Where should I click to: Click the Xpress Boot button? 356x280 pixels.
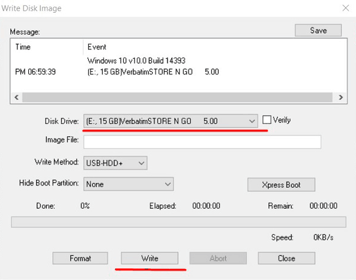point(281,185)
